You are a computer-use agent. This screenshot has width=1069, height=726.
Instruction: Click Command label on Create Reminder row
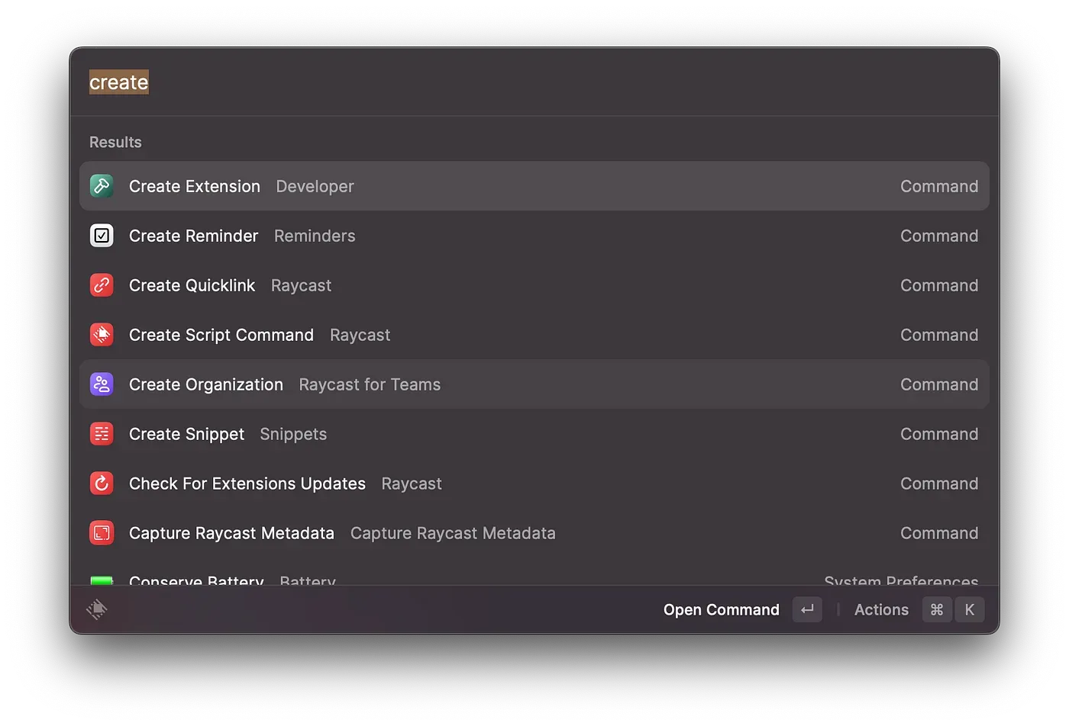[x=939, y=236]
